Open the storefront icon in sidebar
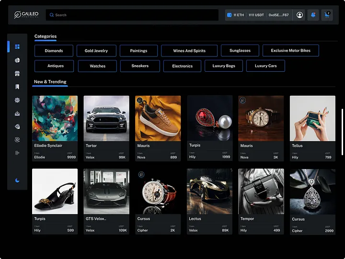345x259 pixels. (17, 73)
